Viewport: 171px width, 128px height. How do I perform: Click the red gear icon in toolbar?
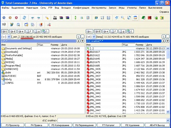[16, 18]
